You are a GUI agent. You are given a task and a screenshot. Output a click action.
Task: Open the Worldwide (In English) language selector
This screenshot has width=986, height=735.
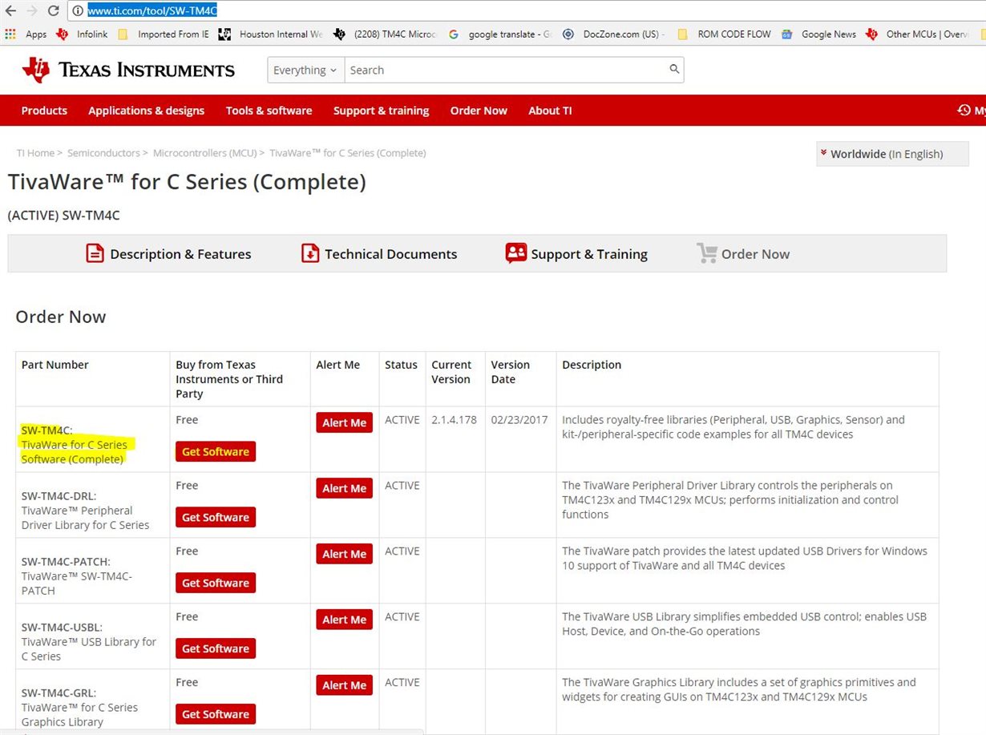(892, 154)
